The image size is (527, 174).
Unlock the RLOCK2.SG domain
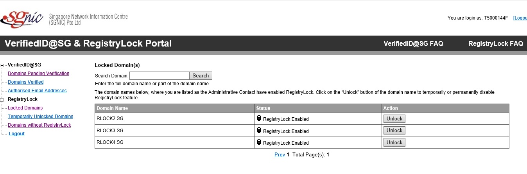tap(394, 119)
